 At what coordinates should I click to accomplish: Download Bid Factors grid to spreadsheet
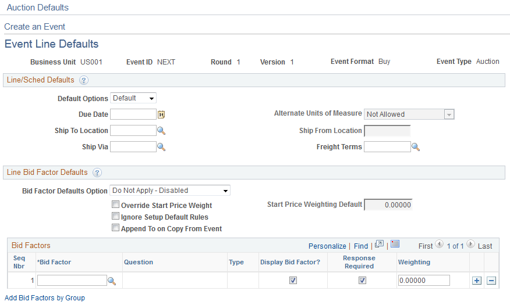coord(395,244)
